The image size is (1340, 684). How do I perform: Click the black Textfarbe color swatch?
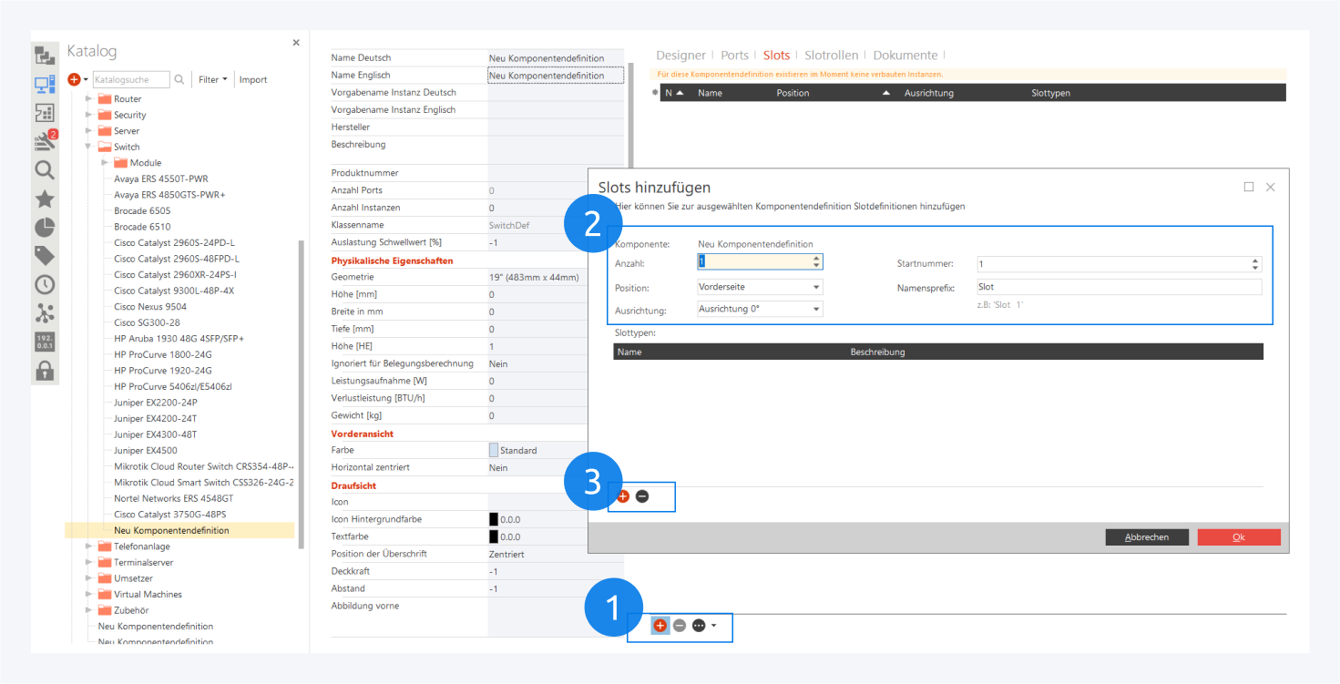494,536
